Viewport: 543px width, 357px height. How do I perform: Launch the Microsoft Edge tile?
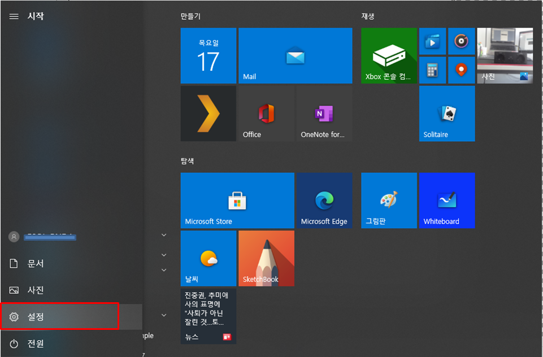[324, 201]
